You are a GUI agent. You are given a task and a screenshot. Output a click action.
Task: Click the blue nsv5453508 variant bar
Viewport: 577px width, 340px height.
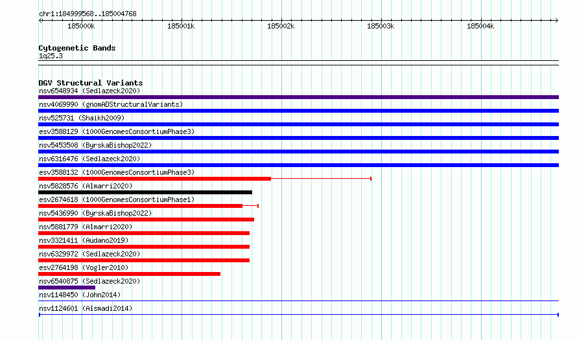click(x=298, y=152)
